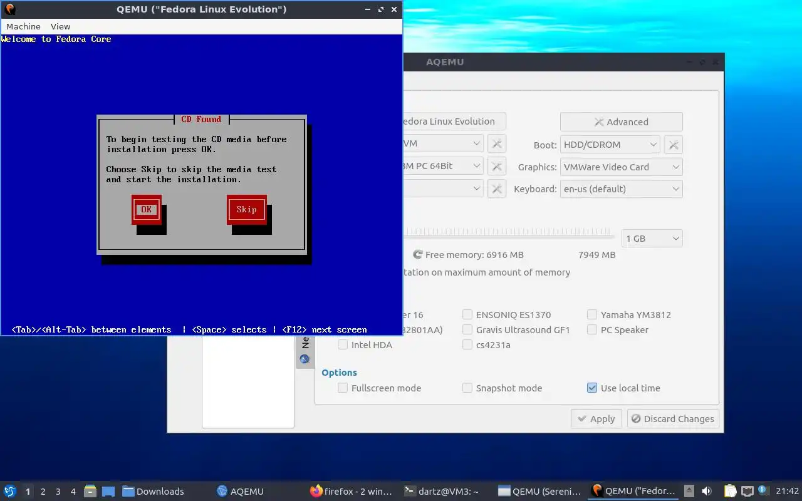
Task: Click the show desktop taskbar icon
Action: click(108, 491)
